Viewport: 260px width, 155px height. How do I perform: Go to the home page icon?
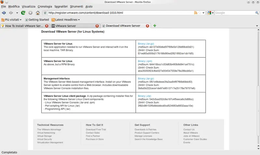(x=38, y=13)
